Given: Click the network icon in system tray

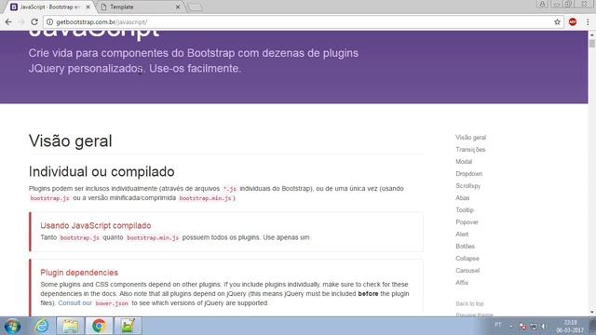Looking at the screenshot, I should coord(534,327).
